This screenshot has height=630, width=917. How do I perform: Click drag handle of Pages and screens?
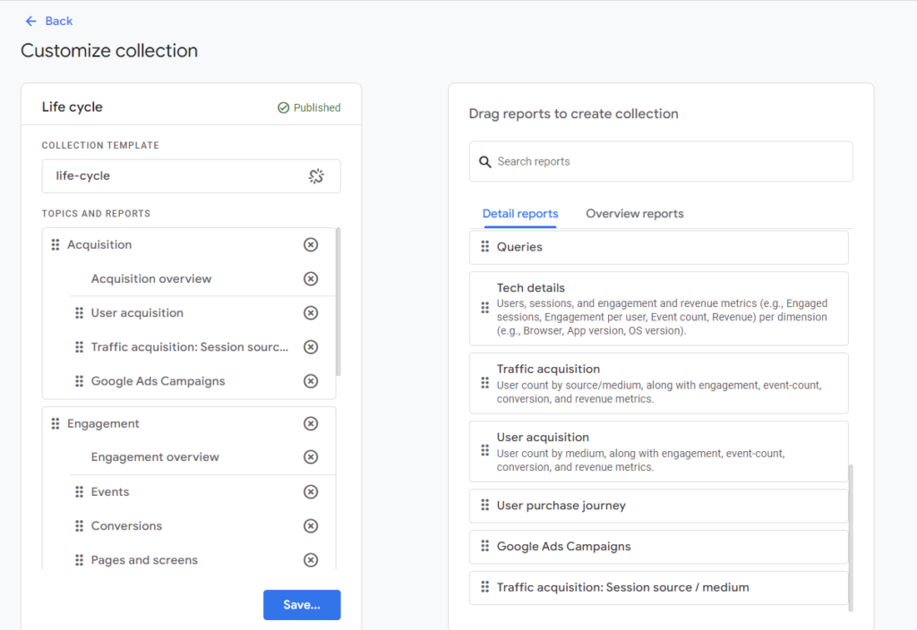(79, 560)
